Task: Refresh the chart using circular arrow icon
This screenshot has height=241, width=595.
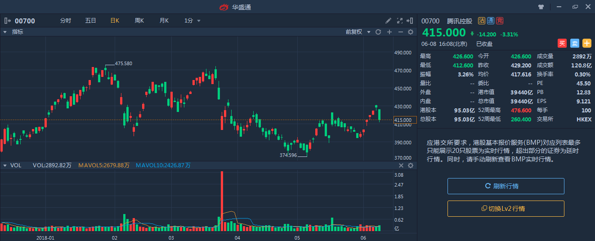Action: 378,32
